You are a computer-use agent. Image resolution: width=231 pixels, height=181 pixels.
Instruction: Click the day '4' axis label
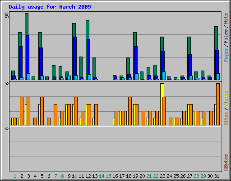pos(35,176)
